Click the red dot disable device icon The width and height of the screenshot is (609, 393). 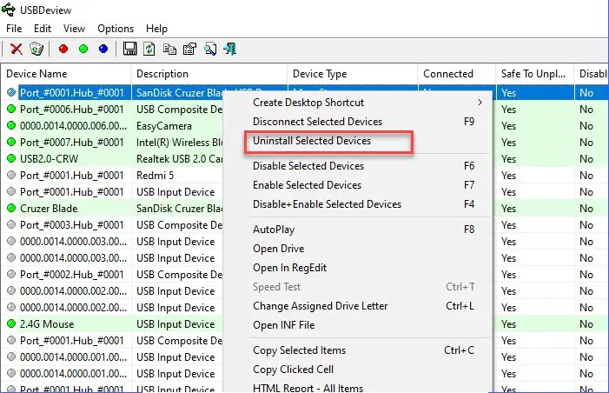(x=63, y=49)
